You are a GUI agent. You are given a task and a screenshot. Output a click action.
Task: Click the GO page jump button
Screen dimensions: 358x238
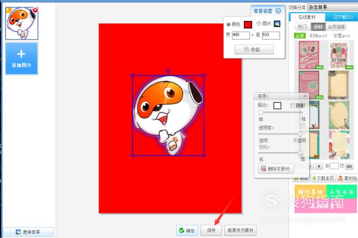click(x=349, y=166)
